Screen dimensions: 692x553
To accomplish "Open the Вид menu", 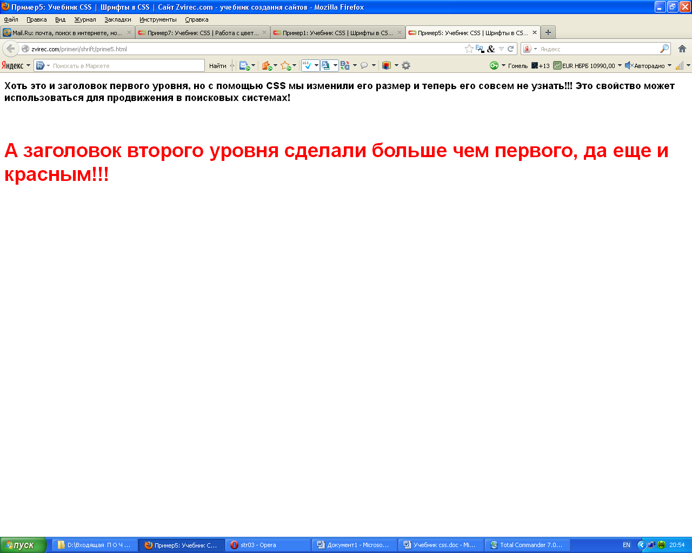I will pos(60,19).
